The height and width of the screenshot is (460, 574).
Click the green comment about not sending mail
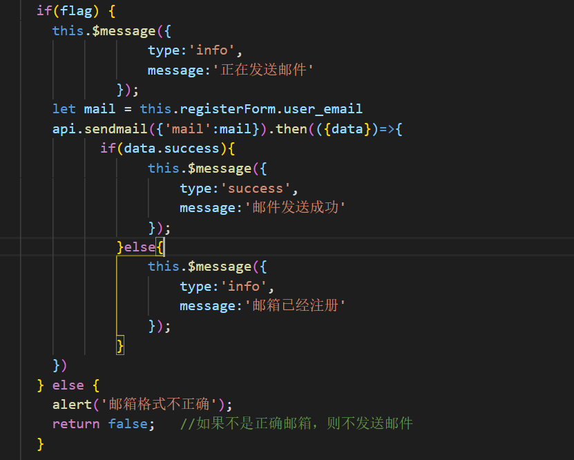[296, 423]
